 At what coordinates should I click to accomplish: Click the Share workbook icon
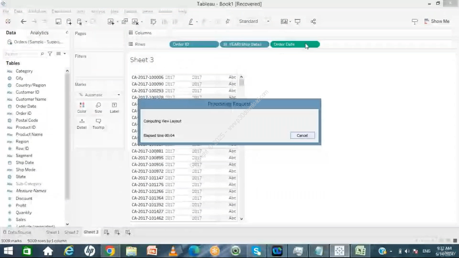tap(313, 21)
